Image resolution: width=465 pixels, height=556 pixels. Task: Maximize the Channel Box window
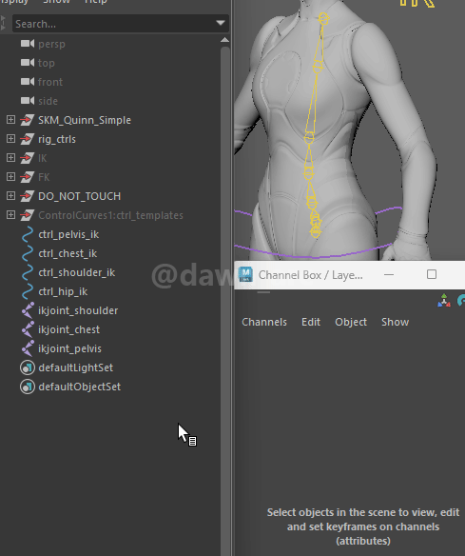(x=432, y=274)
